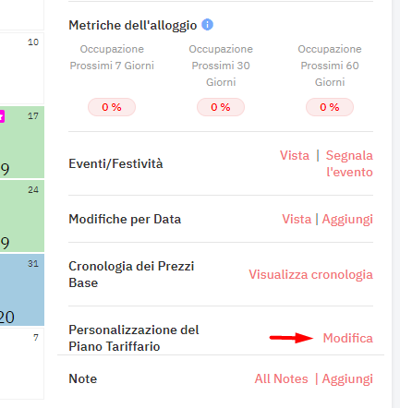Click the info icon beside Metriche dell'alloggio
Image resolution: width=400 pixels, height=408 pixels.
[x=207, y=25]
